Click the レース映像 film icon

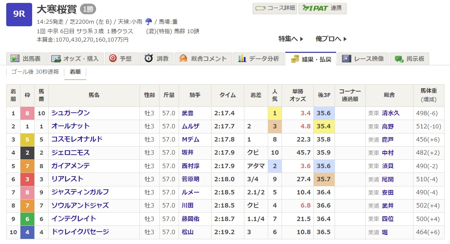click(x=347, y=58)
